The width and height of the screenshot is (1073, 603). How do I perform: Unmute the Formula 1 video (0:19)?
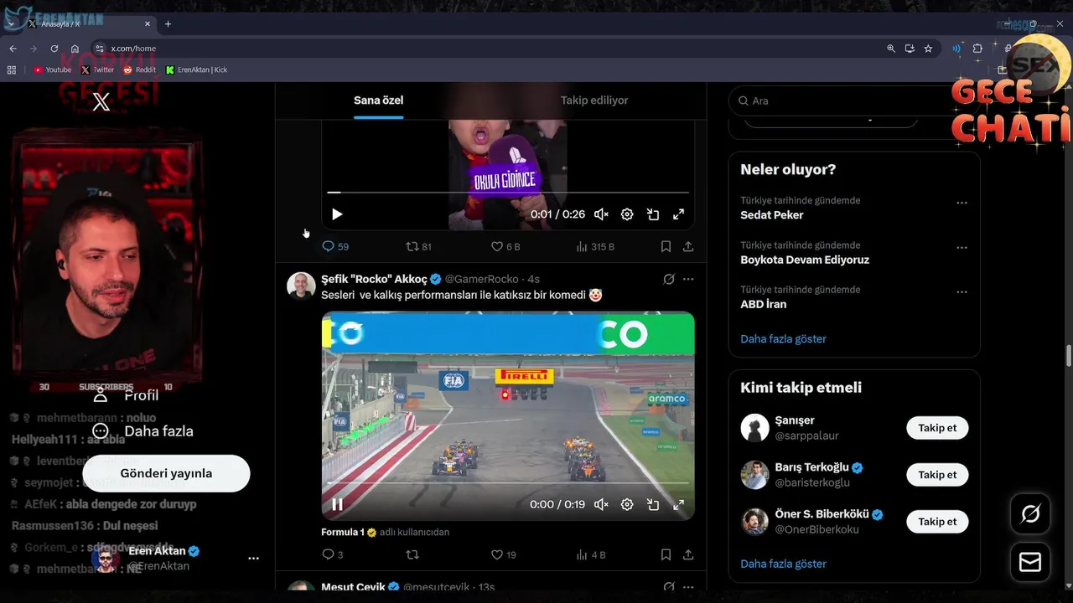tap(601, 504)
